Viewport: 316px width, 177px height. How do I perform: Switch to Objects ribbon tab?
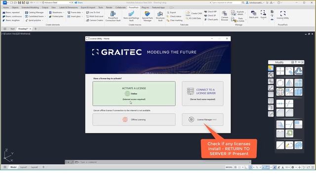pos(15,7)
